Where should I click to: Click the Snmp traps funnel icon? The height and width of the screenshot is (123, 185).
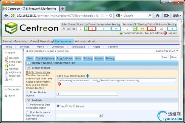pos(6,61)
